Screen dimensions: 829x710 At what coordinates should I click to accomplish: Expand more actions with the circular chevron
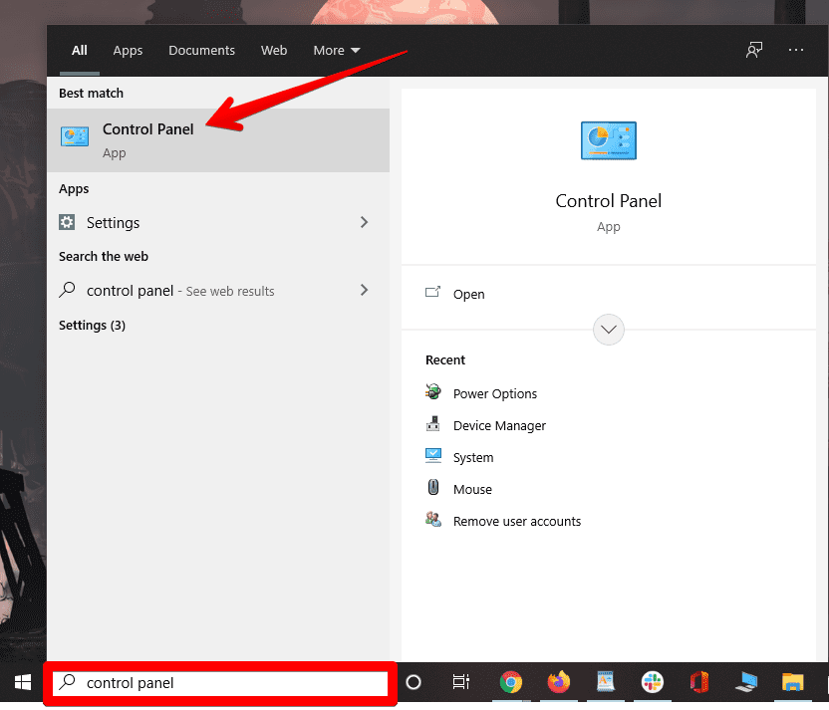coord(609,330)
